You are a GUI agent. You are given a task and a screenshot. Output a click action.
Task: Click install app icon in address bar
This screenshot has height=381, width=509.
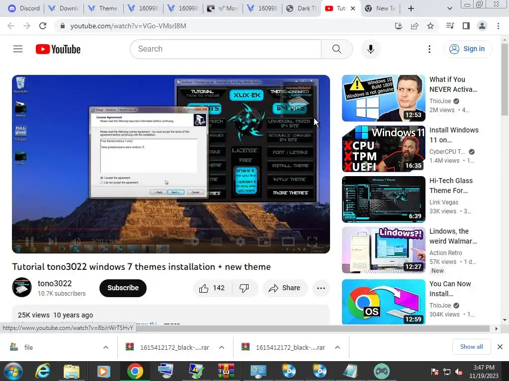coord(398,26)
